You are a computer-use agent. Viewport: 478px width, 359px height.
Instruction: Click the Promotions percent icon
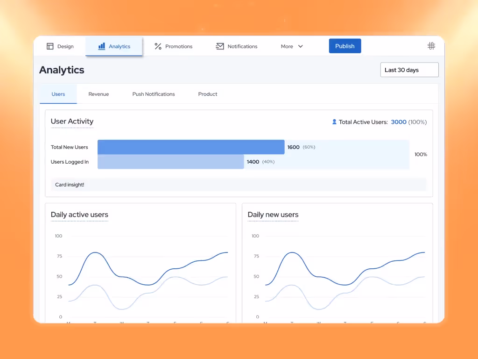click(x=158, y=46)
